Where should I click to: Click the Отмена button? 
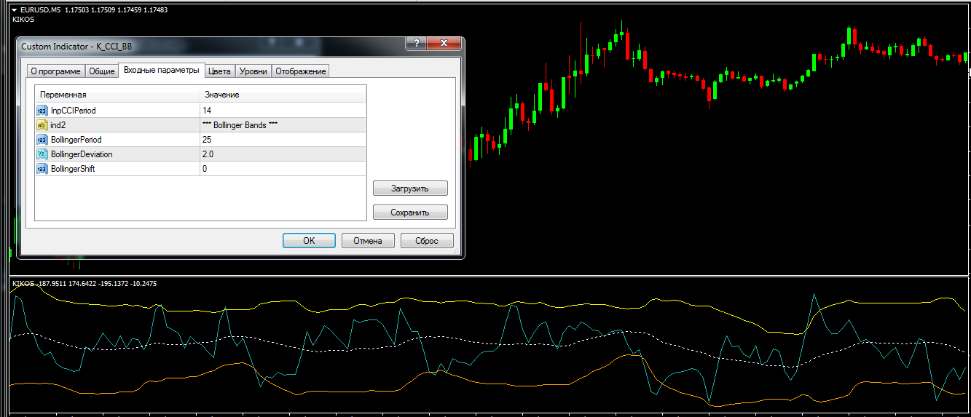(368, 241)
